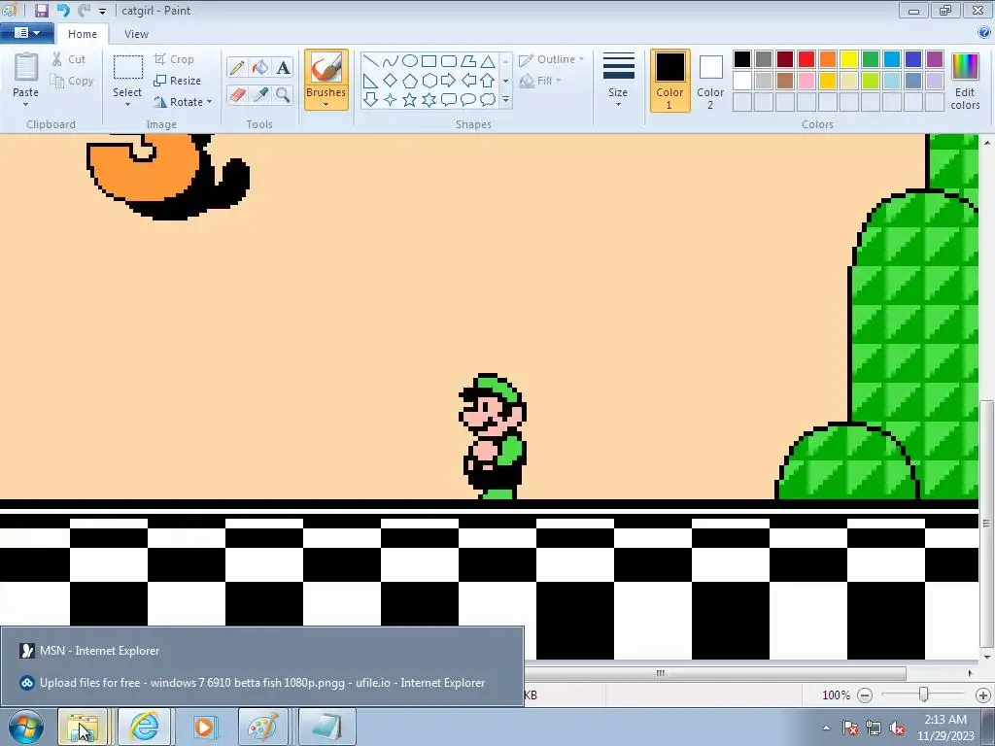Choose the Pentagon shape
The image size is (995, 746).
pyautogui.click(x=410, y=81)
